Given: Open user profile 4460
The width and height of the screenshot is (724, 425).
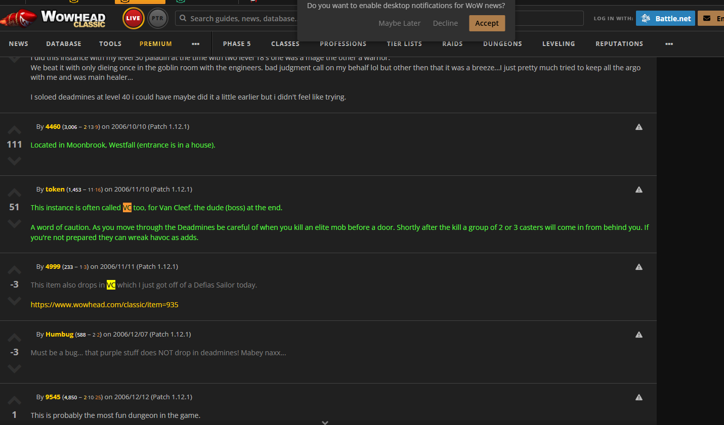Looking at the screenshot, I should (53, 127).
